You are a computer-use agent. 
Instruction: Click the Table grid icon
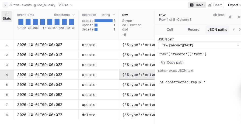(x=192, y=5)
